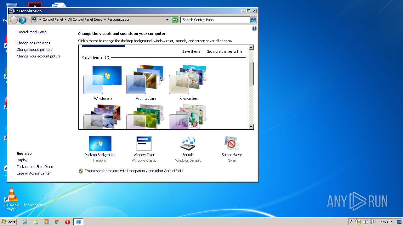This screenshot has width=403, height=226.
Task: Open Windows Media Player from taskbar
Action: point(46,222)
